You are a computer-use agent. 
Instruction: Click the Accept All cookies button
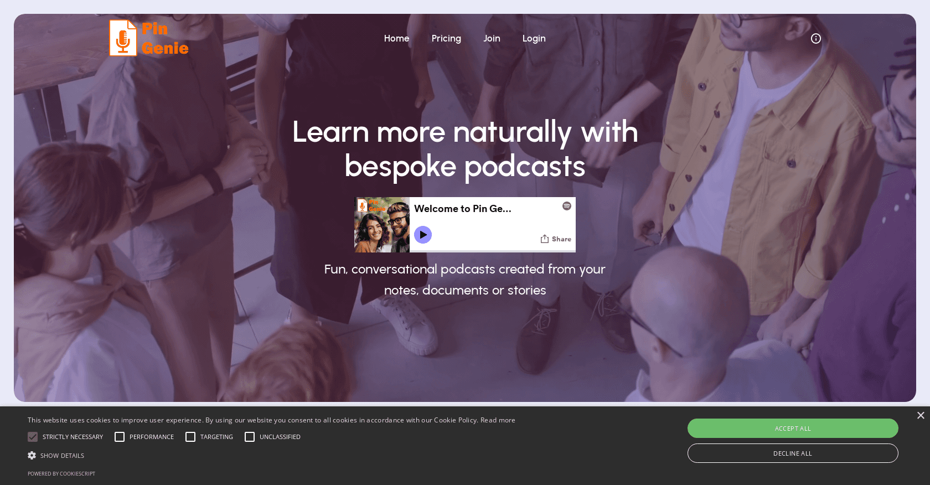pos(793,429)
